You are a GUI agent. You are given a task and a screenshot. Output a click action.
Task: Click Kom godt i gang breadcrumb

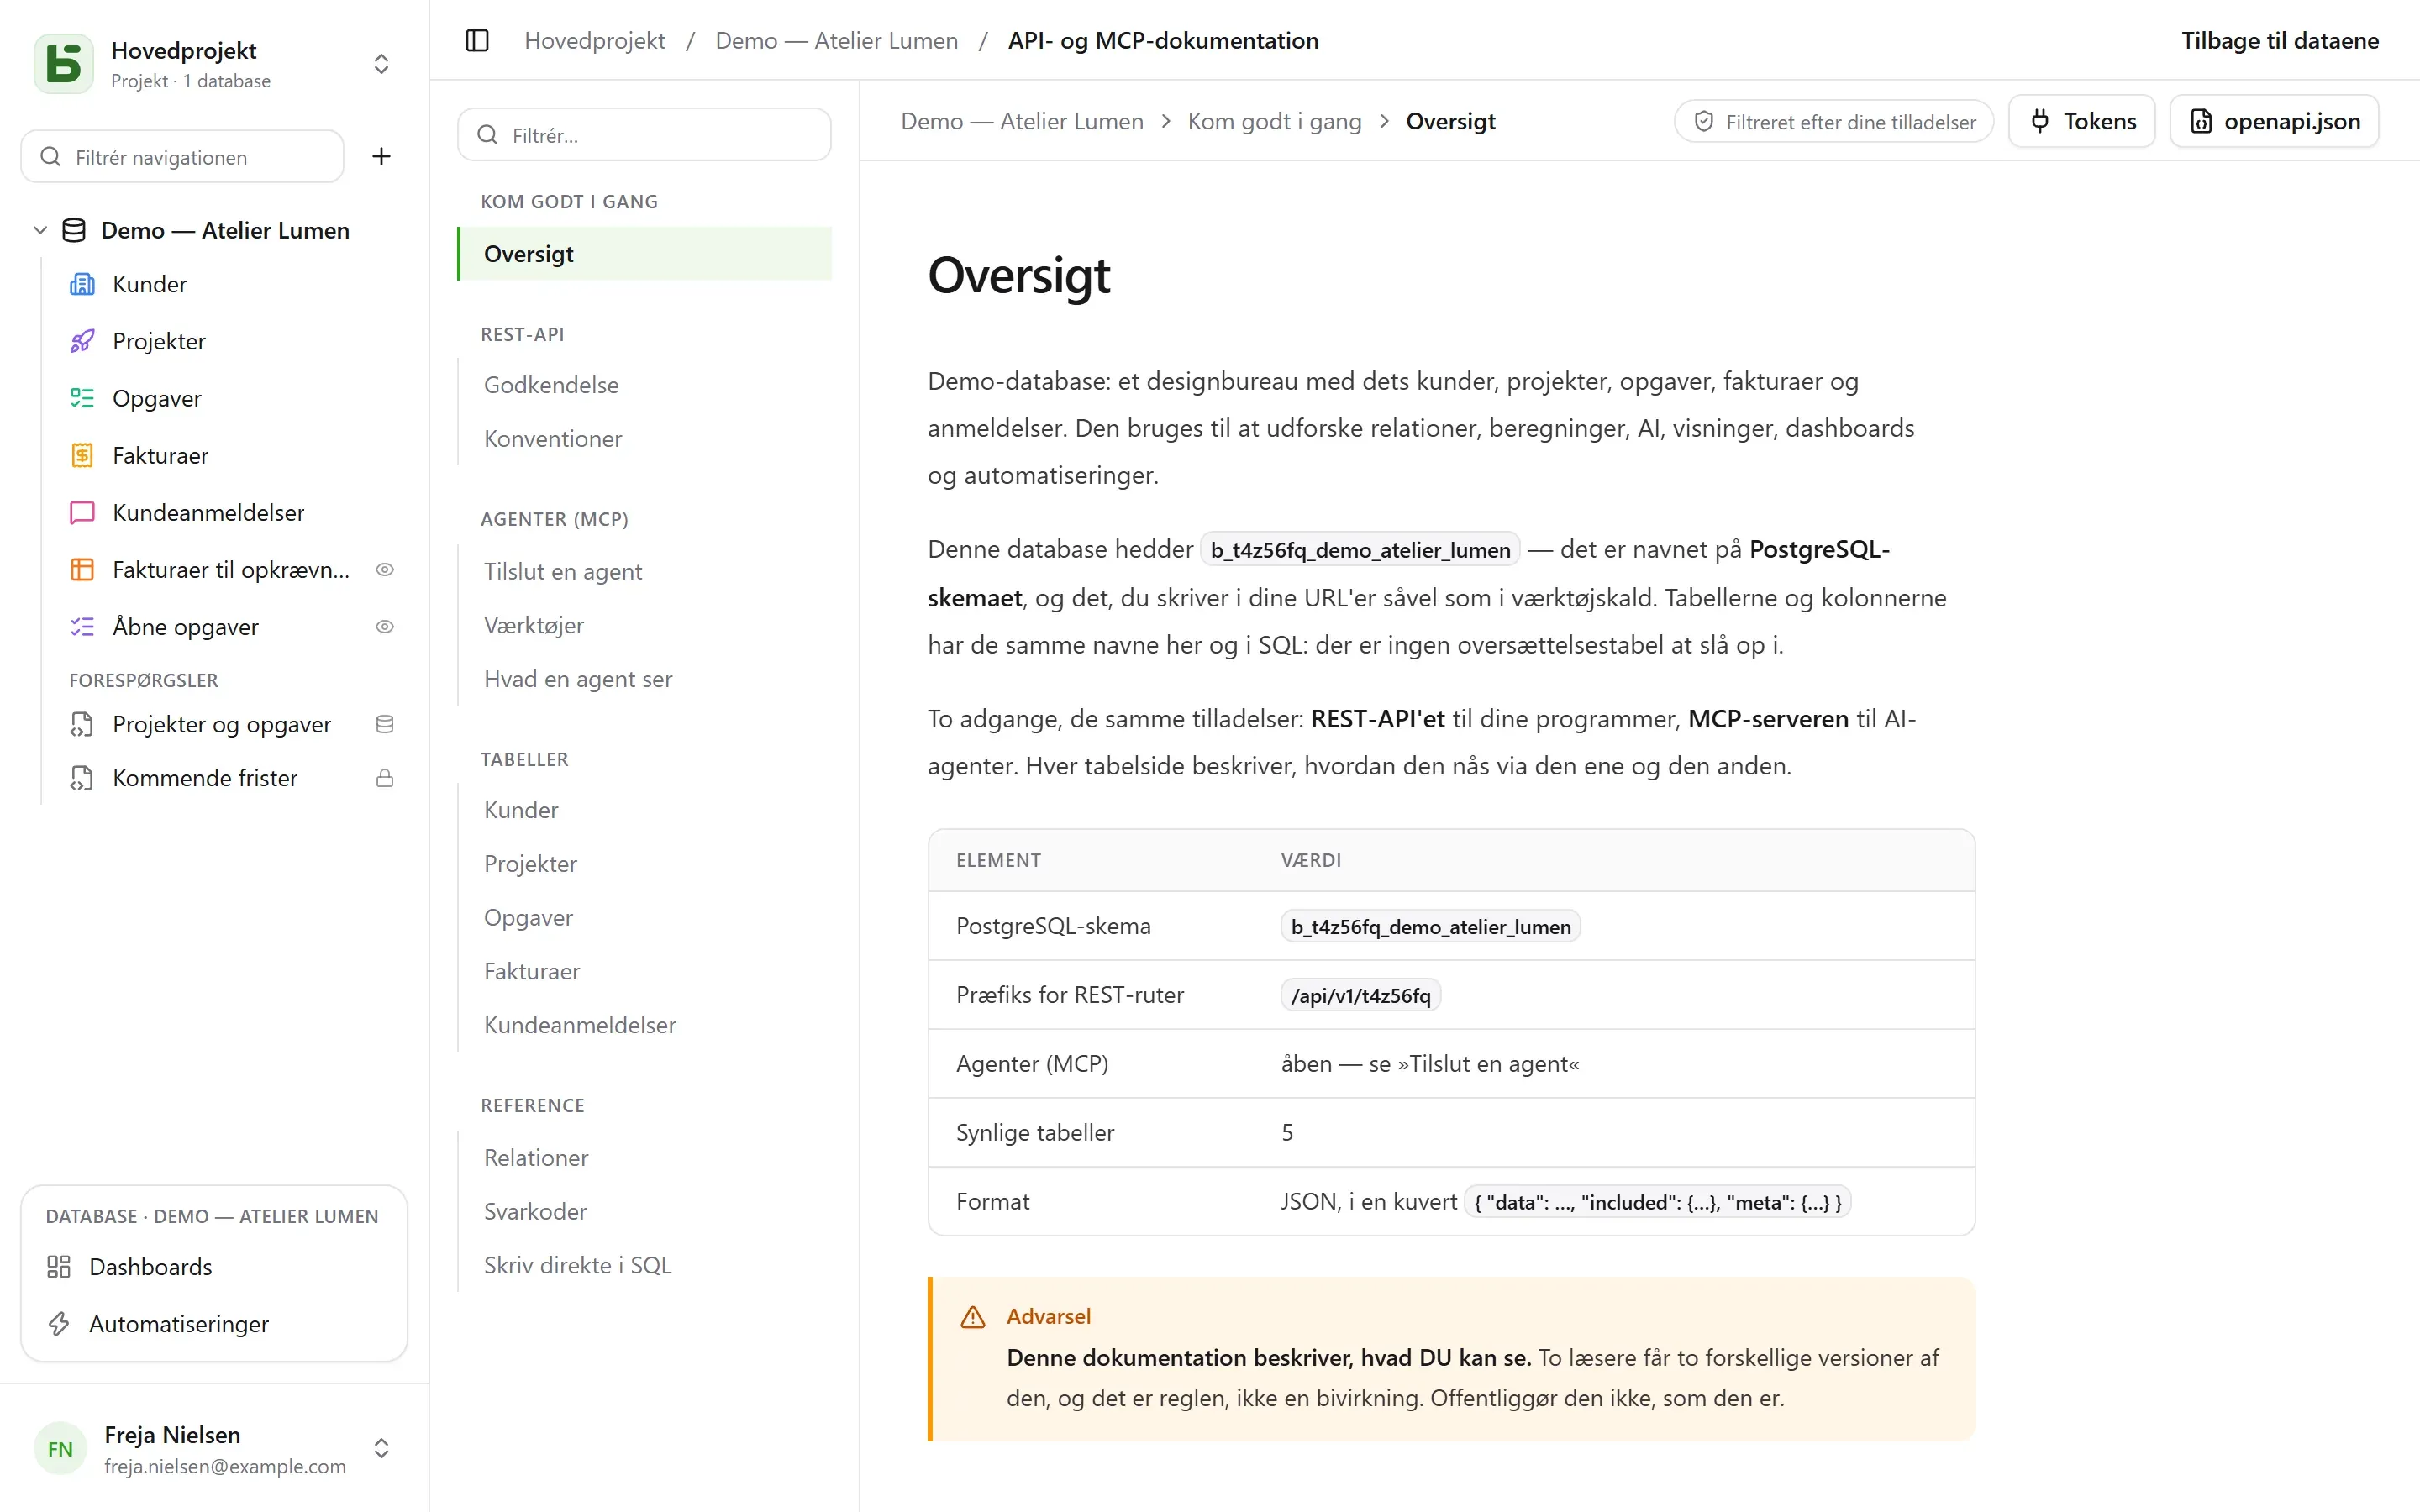coord(1274,121)
